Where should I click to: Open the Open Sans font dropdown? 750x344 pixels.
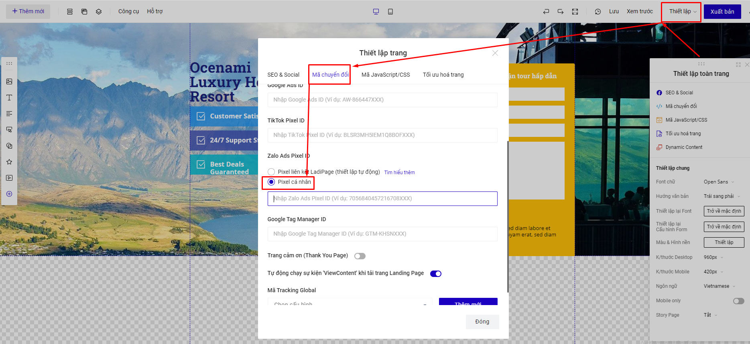[x=718, y=182]
